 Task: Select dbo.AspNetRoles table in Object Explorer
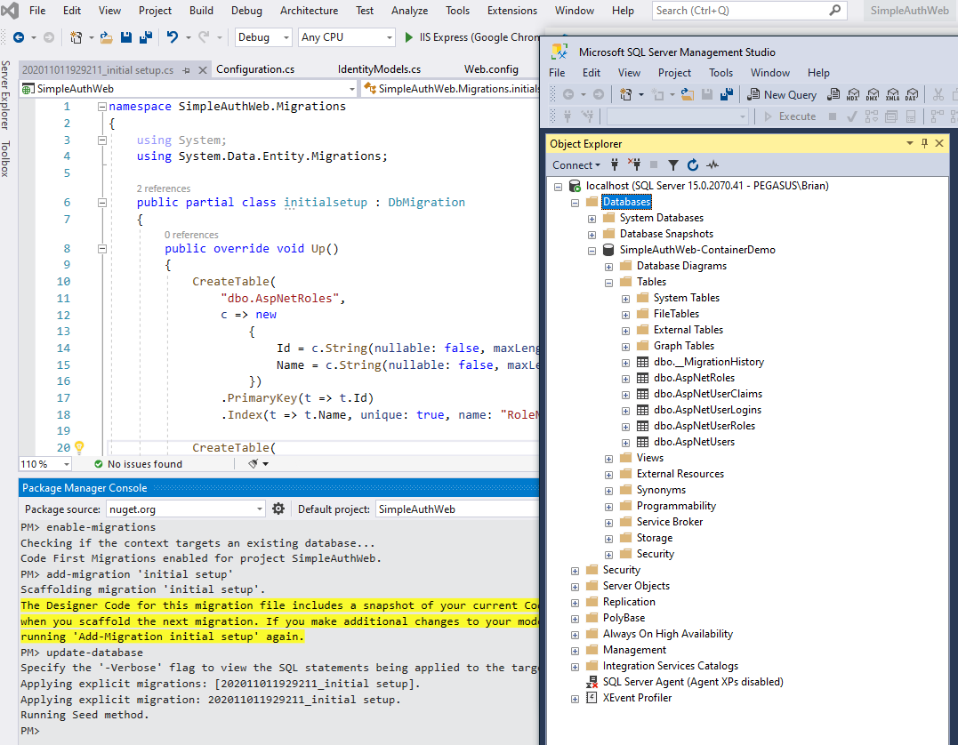694,378
